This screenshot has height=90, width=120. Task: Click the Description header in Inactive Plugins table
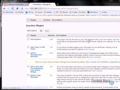coord(61,35)
